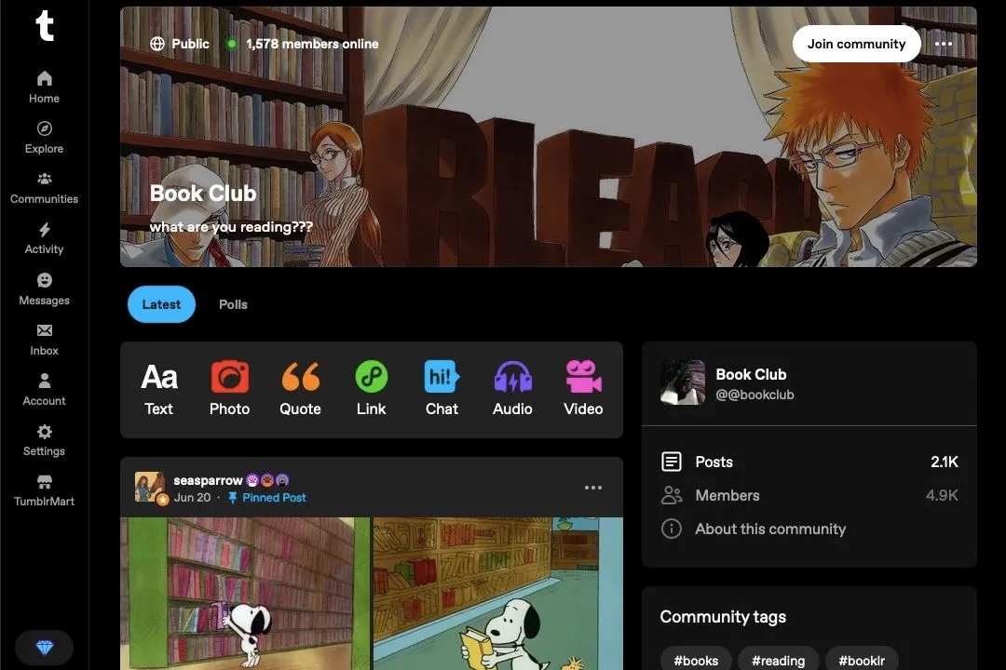Check Messages in the sidebar
The width and height of the screenshot is (1006, 670).
[44, 288]
